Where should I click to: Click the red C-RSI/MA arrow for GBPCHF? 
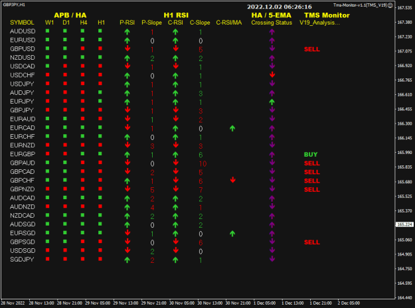[x=232, y=180]
